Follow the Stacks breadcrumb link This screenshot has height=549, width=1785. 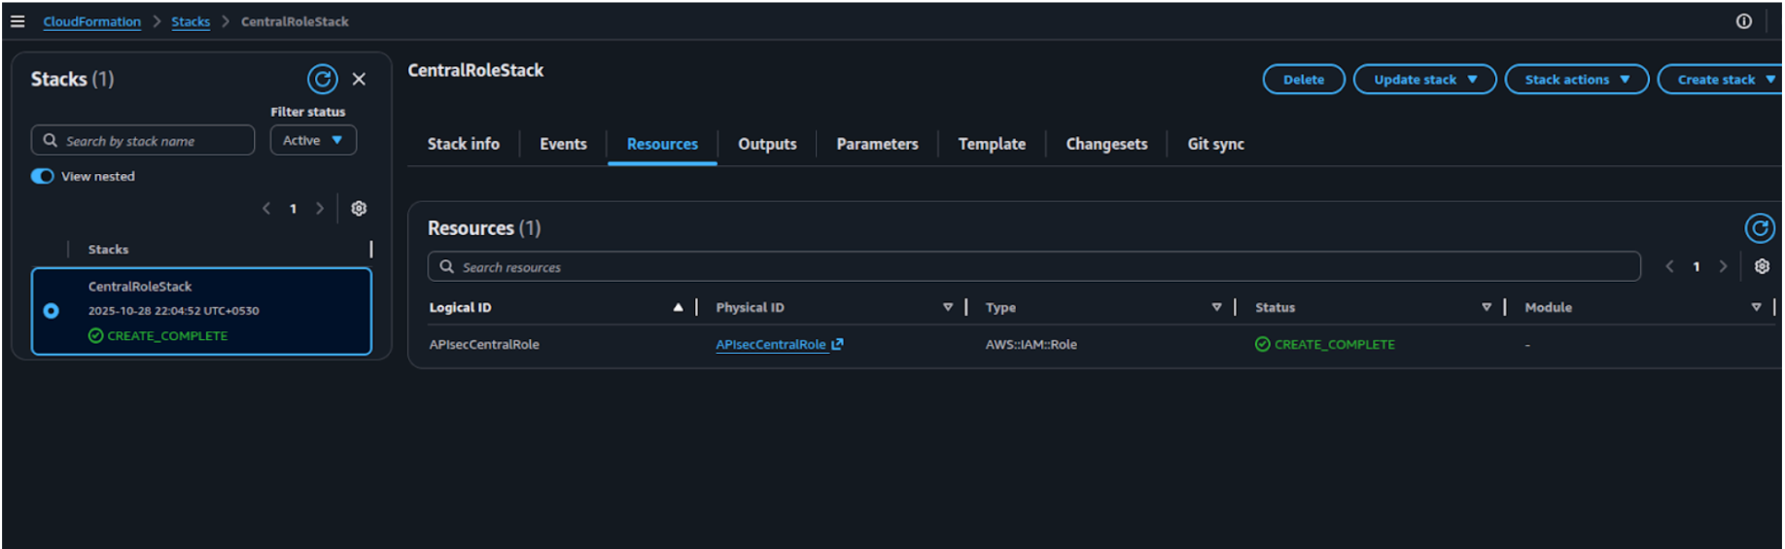191,21
